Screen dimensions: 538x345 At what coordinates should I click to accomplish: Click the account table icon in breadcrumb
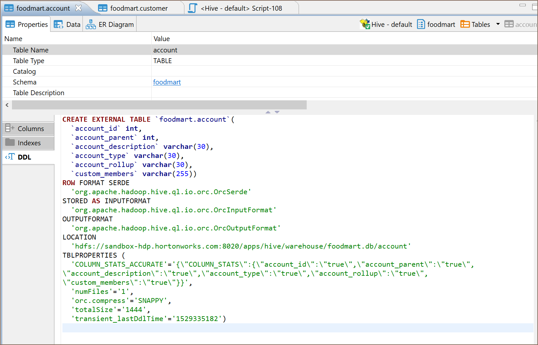pyautogui.click(x=509, y=24)
